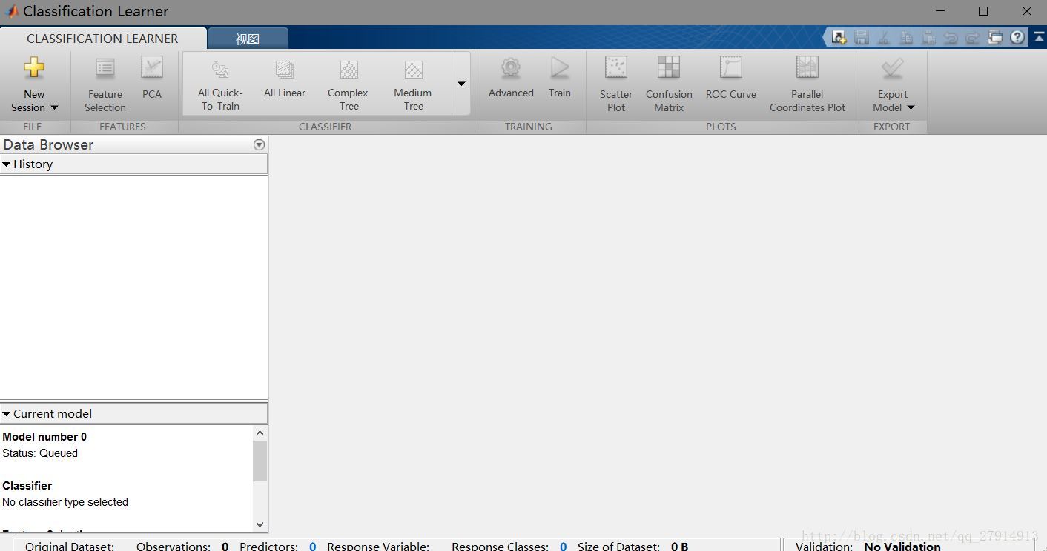
Task: Click the 'Size of Dataset:' status label
Action: [x=618, y=547]
